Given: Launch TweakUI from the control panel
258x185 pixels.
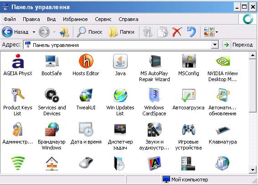Looking at the screenshot, I should click(86, 99).
